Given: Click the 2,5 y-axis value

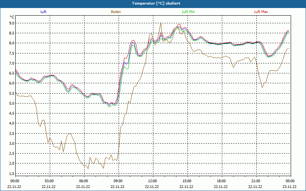Looking at the screenshot, I should coord(12,154).
